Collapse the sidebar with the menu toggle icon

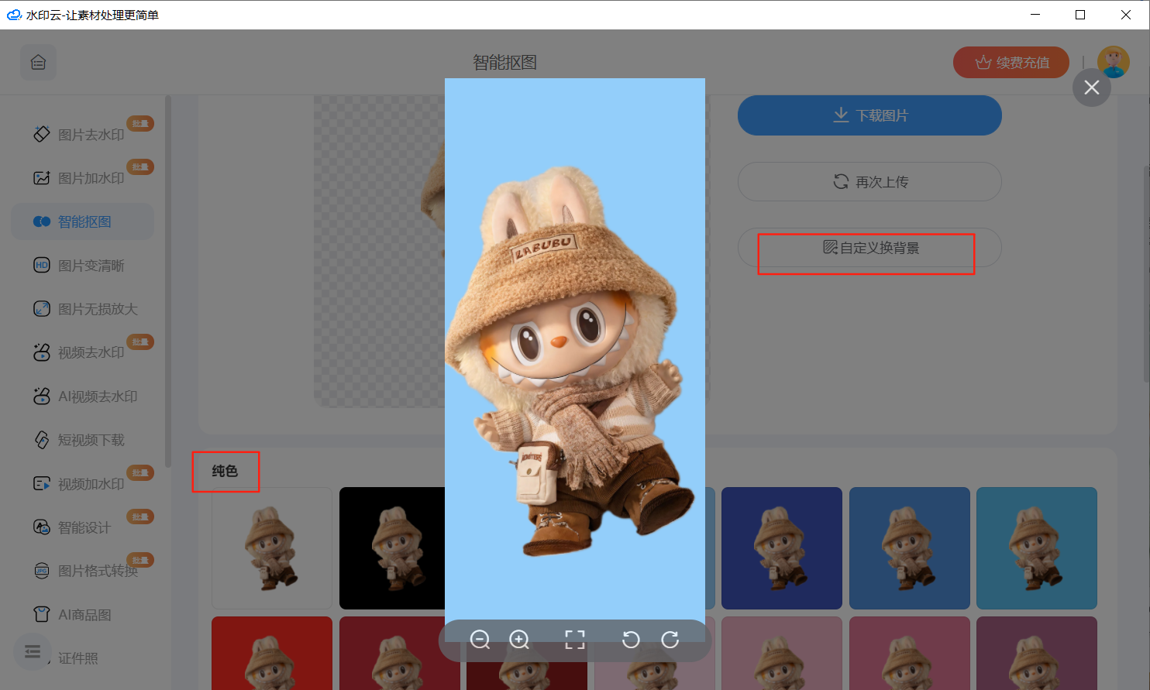(x=33, y=651)
